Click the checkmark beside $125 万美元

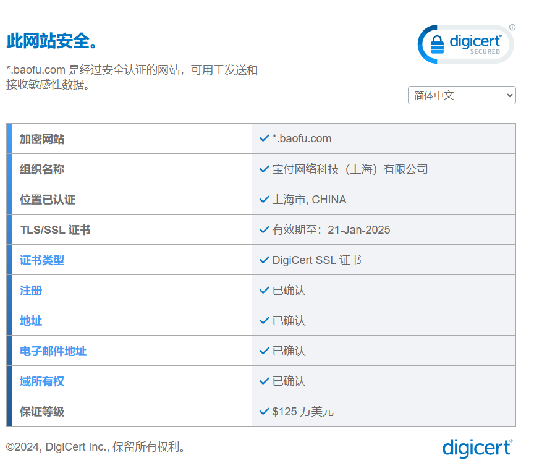(x=265, y=412)
